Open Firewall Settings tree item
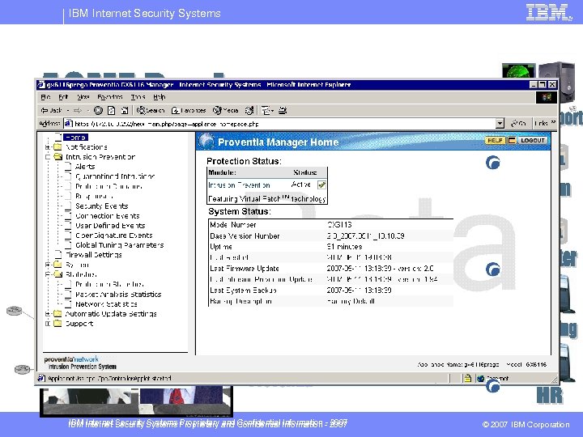Viewport: 583px width, 437px height. (x=93, y=255)
